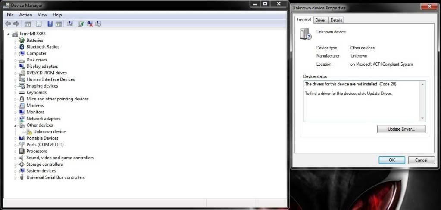441x210 pixels.
Task: Select the Storage controllers label
Action: [44, 164]
